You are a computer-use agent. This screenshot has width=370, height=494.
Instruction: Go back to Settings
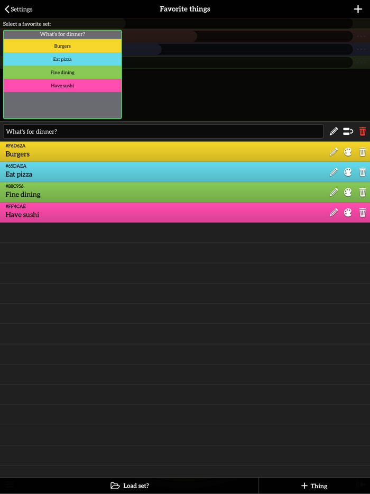point(18,9)
